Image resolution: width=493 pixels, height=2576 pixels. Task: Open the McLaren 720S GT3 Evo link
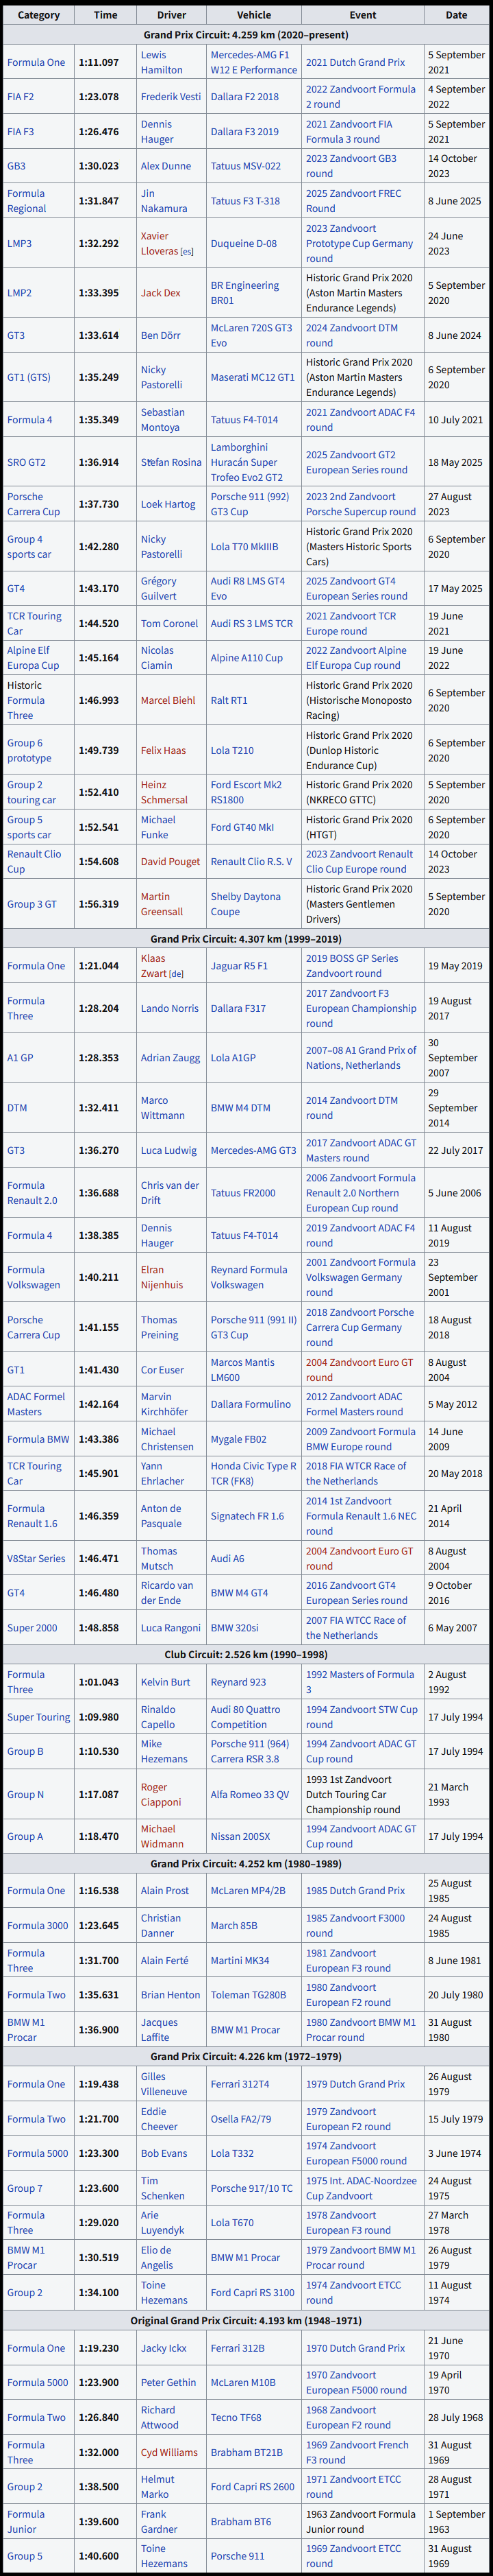coord(251,335)
